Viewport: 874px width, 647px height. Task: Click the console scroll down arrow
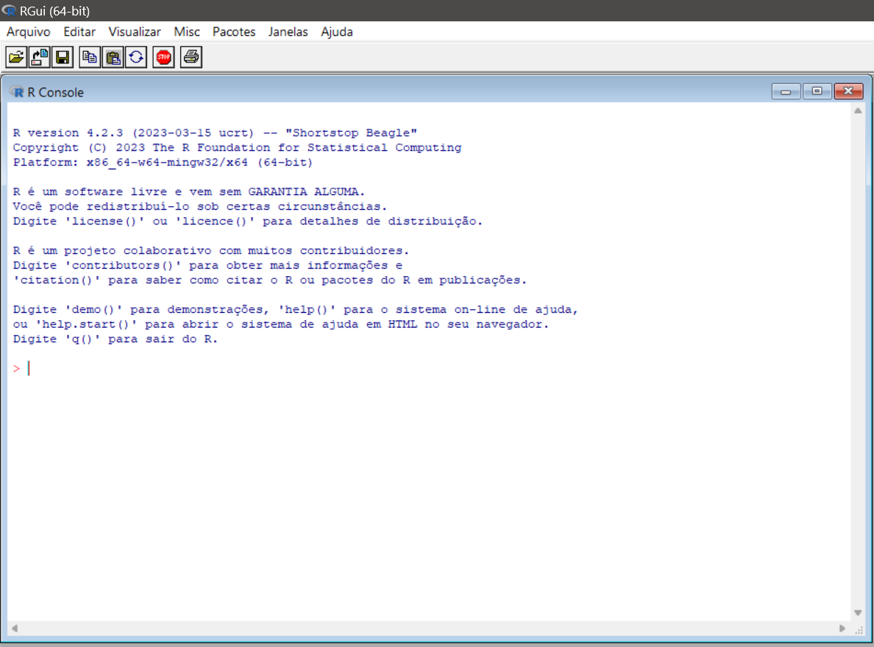point(858,613)
